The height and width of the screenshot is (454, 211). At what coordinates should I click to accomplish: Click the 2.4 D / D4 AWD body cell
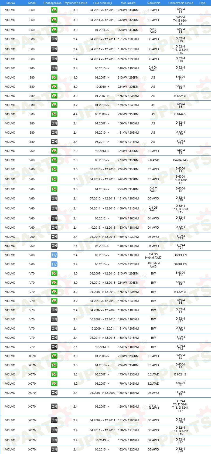(x=153, y=407)
